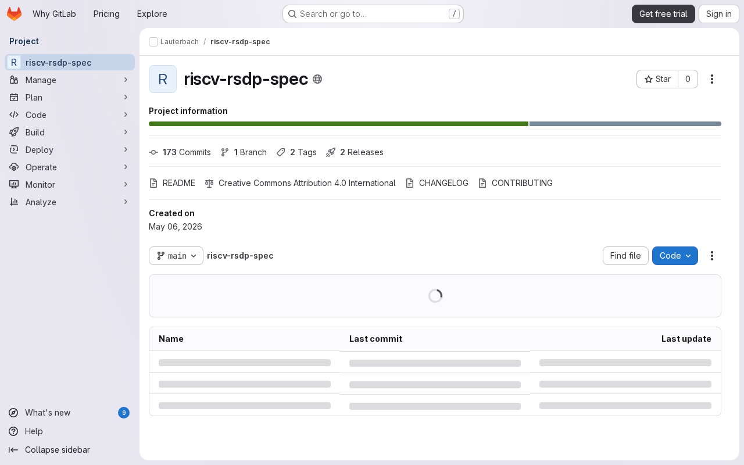The width and height of the screenshot is (744, 465).
Task: Open the README file link
Action: (172, 183)
